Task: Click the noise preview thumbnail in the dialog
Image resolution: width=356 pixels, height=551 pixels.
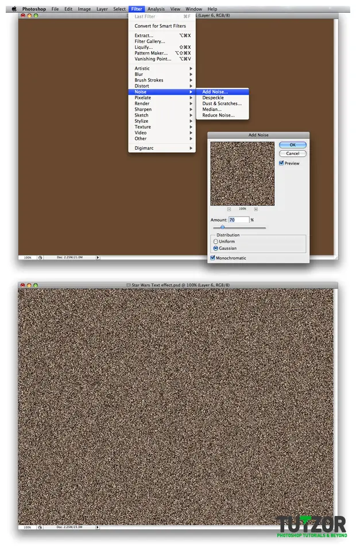Action: [242, 173]
